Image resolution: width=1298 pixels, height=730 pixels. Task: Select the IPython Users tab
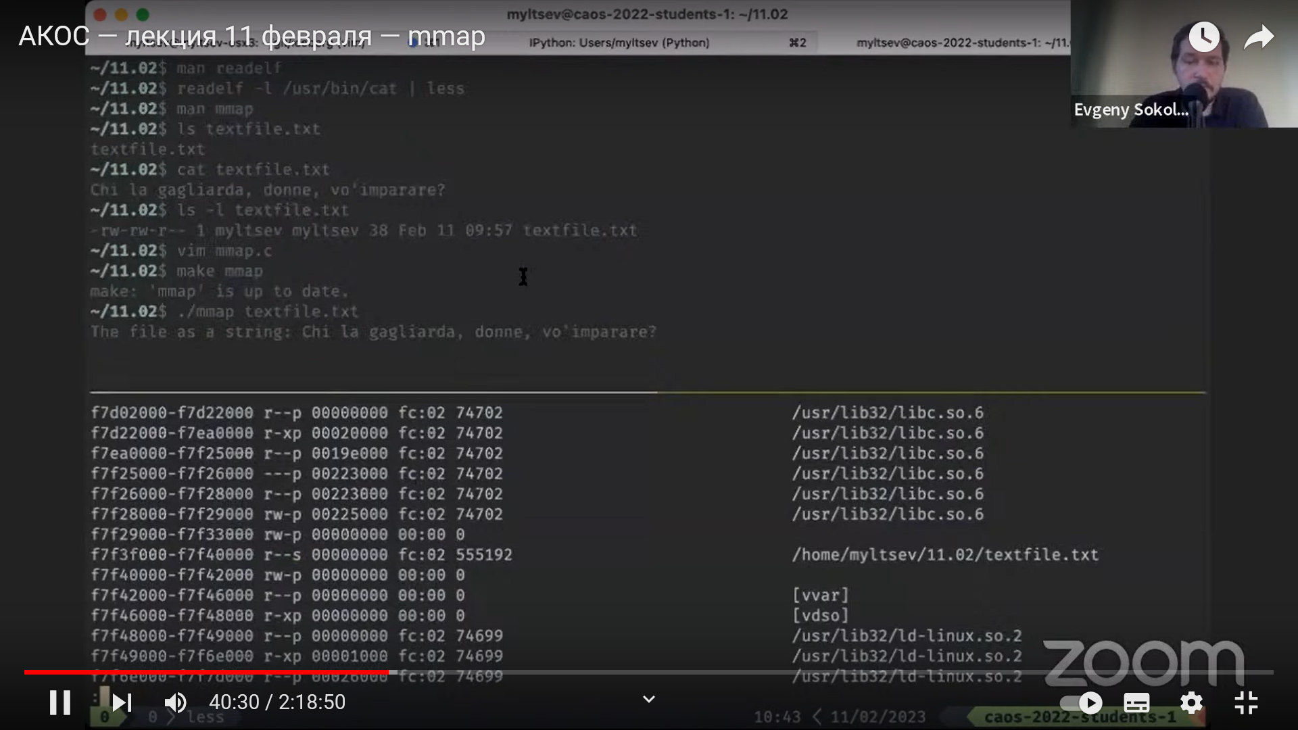click(619, 42)
